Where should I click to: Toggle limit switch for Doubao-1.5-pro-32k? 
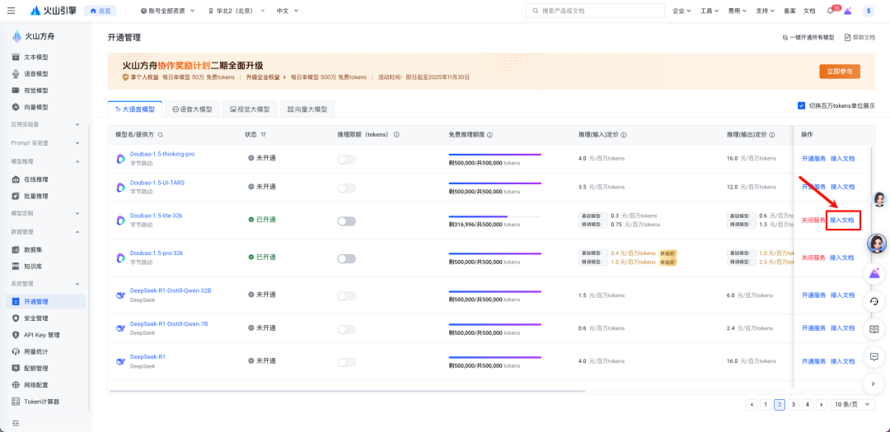[x=347, y=258]
